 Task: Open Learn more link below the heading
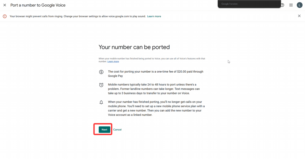point(113,62)
